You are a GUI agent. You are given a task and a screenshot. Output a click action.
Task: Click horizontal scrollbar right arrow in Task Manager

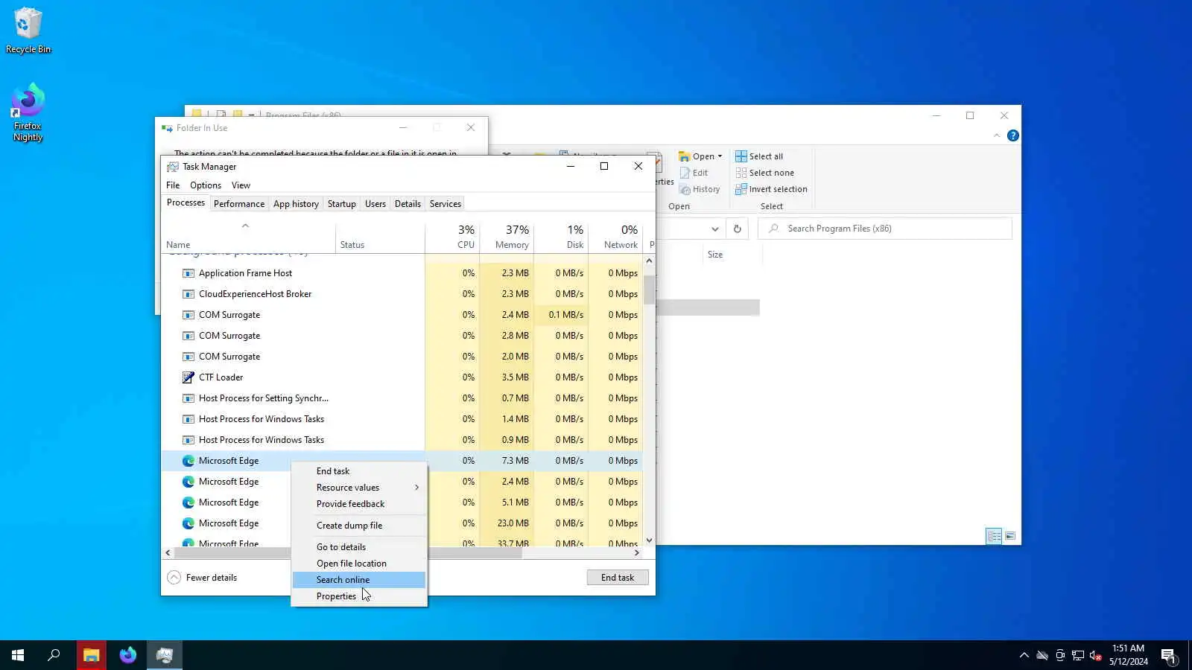[x=636, y=553]
